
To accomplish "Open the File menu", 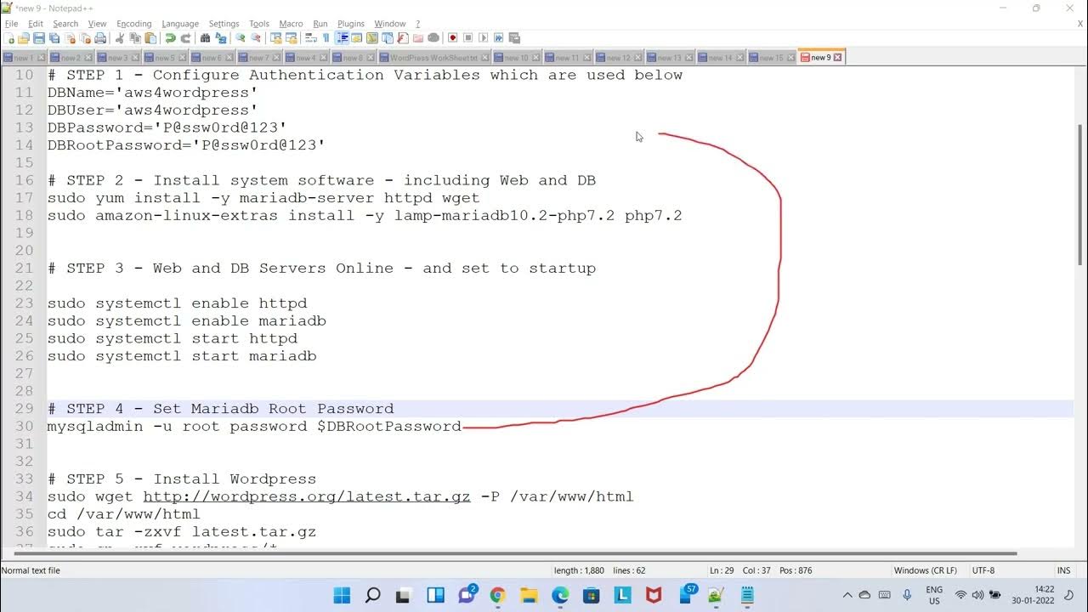I will point(11,24).
